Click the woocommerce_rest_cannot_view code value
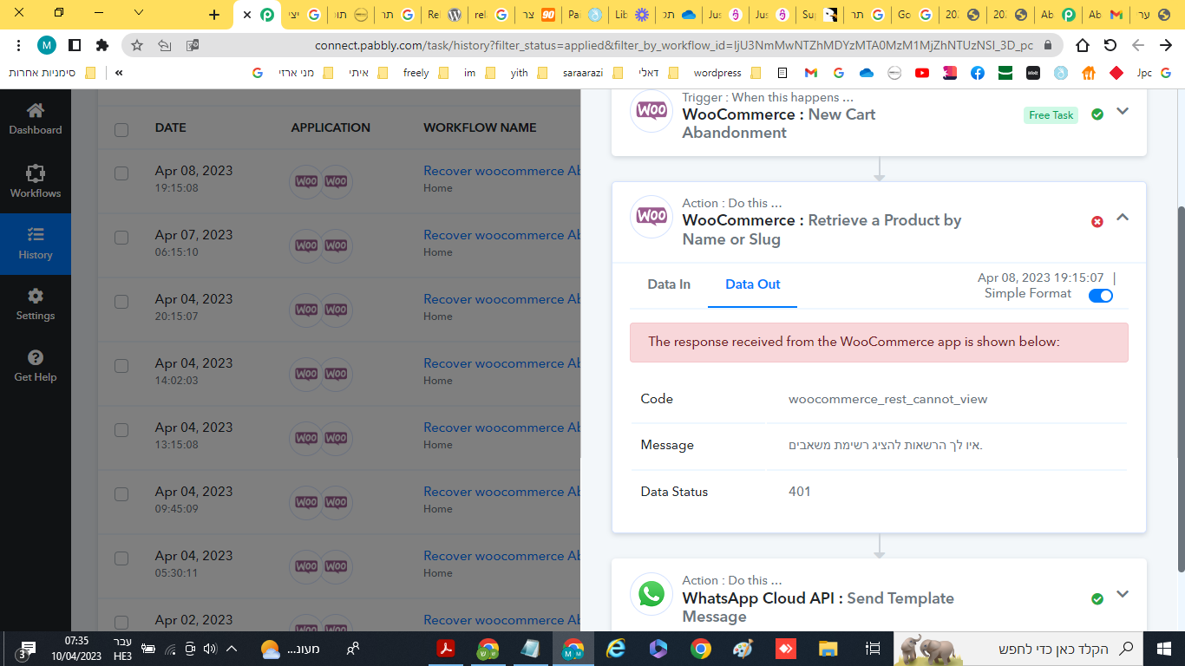Viewport: 1185px width, 666px height. (x=888, y=399)
